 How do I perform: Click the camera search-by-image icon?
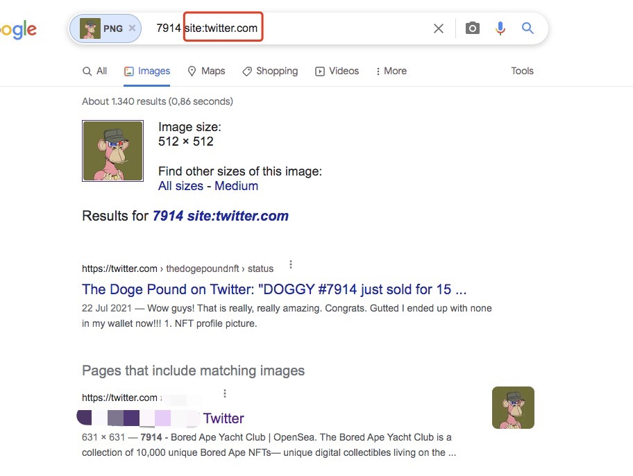[473, 28]
